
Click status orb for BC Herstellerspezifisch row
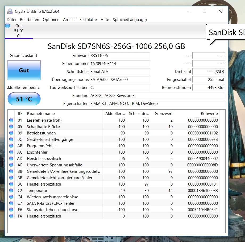point(11,184)
